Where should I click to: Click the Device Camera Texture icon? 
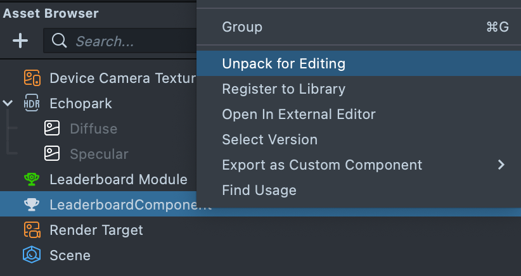[x=32, y=78]
